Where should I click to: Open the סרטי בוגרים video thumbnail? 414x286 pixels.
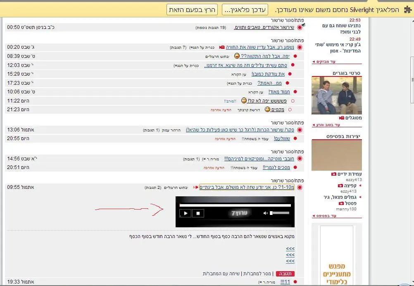pos(336,95)
